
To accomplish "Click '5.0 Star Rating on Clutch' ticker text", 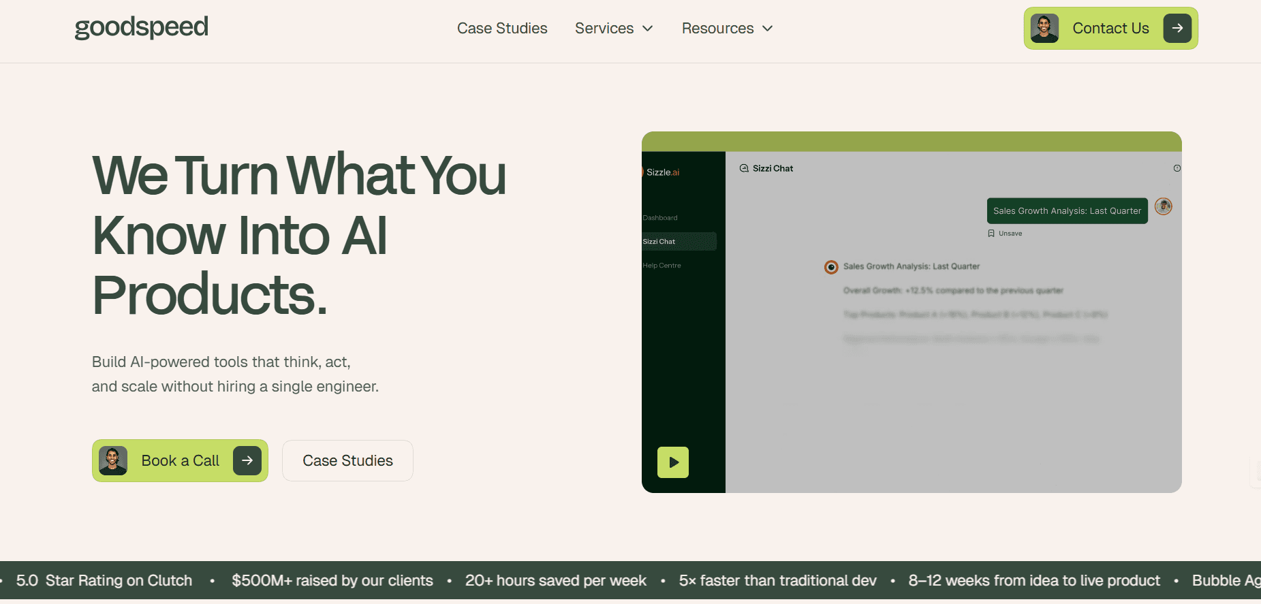I will (104, 581).
